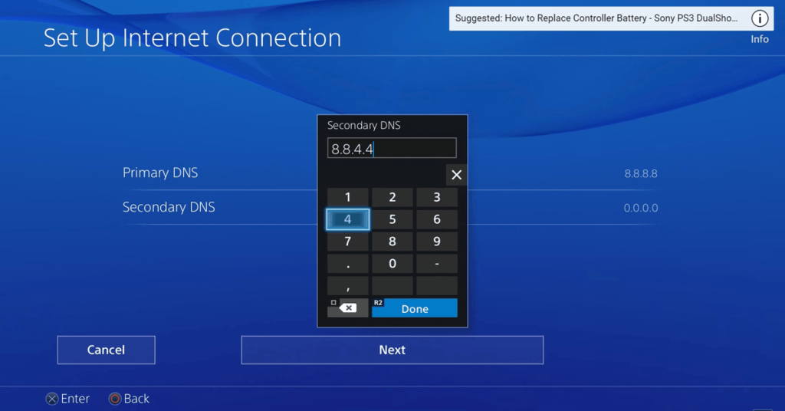Click the backspace key on the keypad
The width and height of the screenshot is (785, 411).
point(347,308)
